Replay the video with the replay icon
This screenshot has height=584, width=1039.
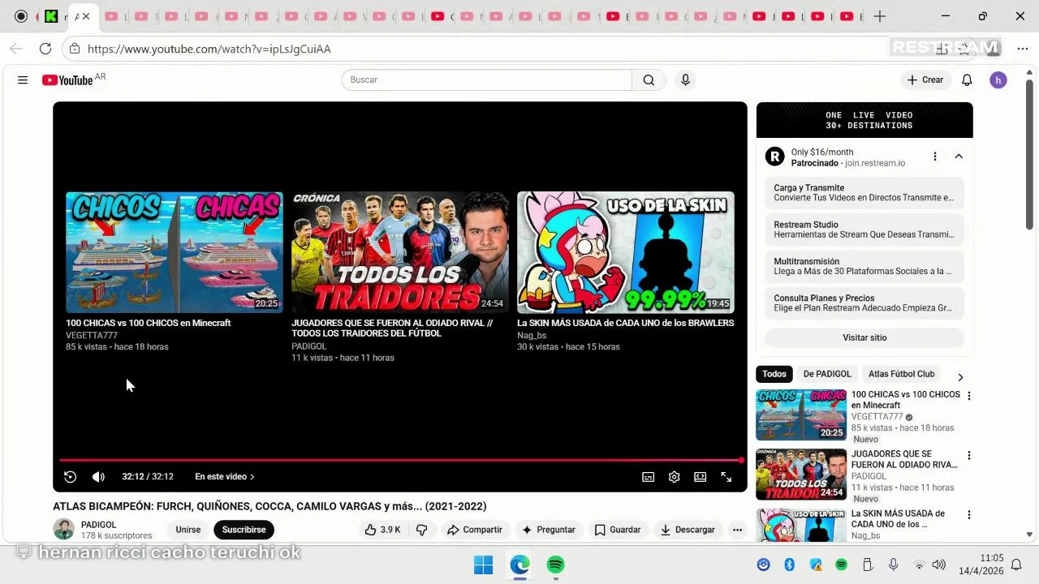[x=71, y=477]
